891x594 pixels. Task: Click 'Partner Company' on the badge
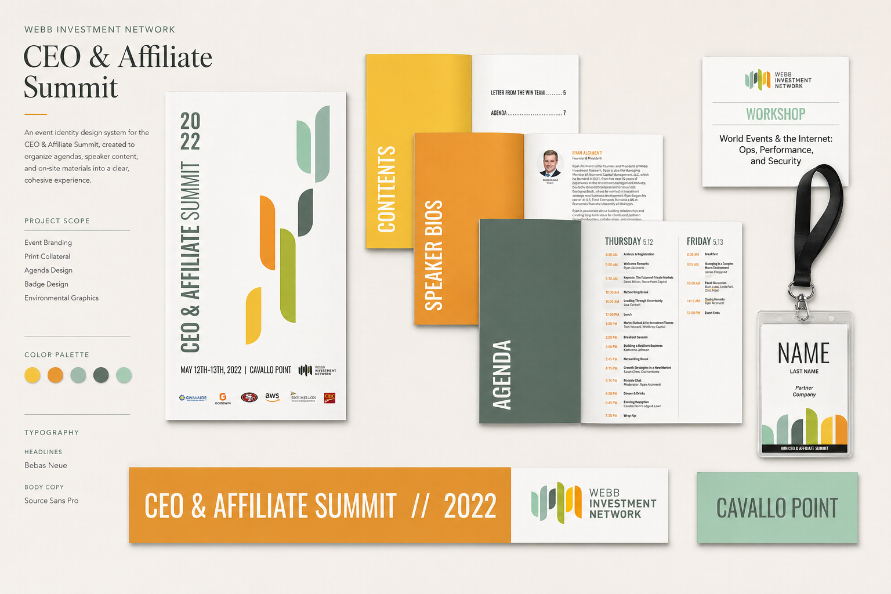tap(804, 391)
